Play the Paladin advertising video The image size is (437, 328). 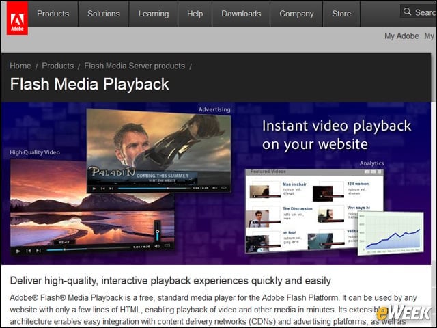pyautogui.click(x=94, y=189)
